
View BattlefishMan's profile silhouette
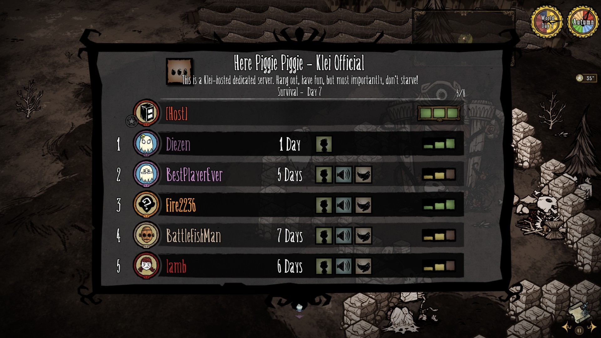click(x=324, y=236)
